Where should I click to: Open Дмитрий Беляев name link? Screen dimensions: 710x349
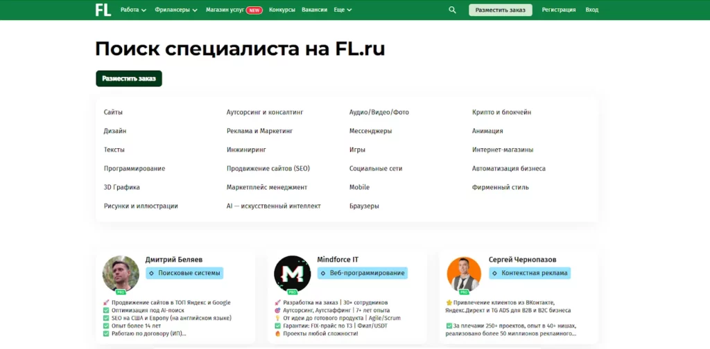[174, 260]
